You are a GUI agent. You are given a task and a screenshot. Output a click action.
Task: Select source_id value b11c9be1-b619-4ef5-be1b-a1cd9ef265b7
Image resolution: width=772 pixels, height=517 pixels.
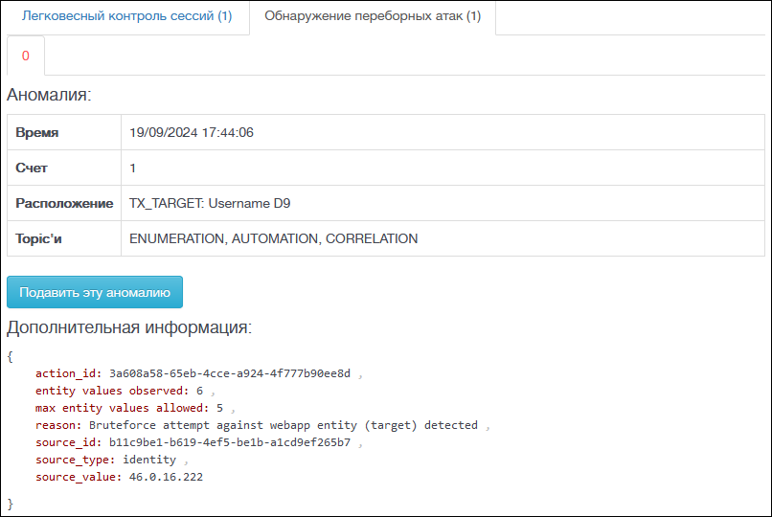(230, 442)
